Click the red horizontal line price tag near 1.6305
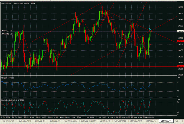 [x=180, y=66]
